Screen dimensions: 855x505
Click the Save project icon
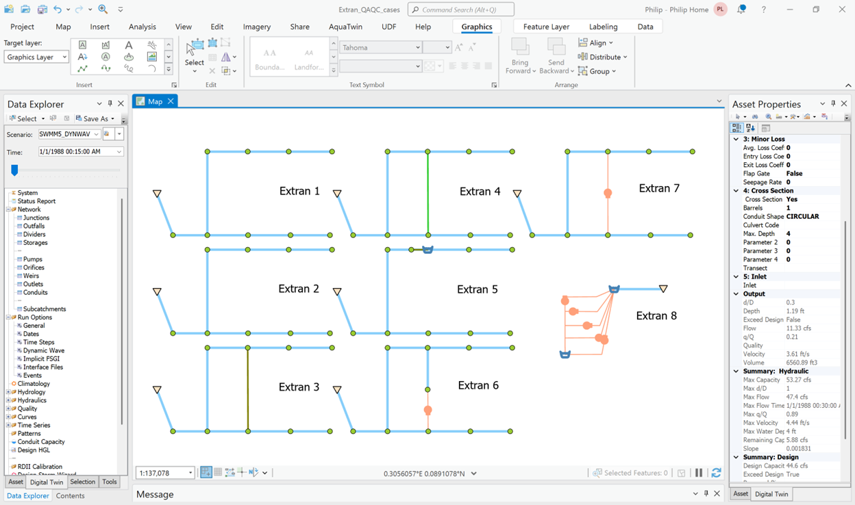click(42, 10)
